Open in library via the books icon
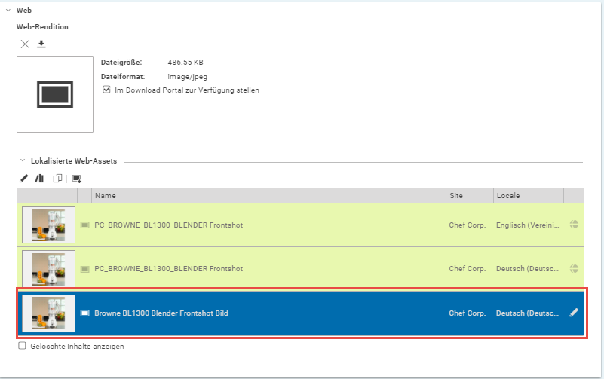The height and width of the screenshot is (379, 604). (x=39, y=179)
